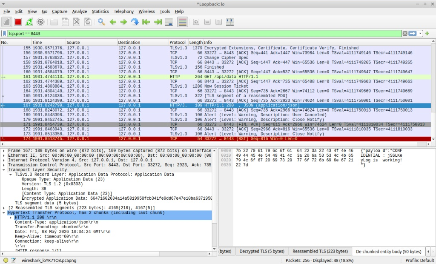The width and height of the screenshot is (436, 264).
Task: Click the plus icon to add a filter button
Action: (427, 33)
